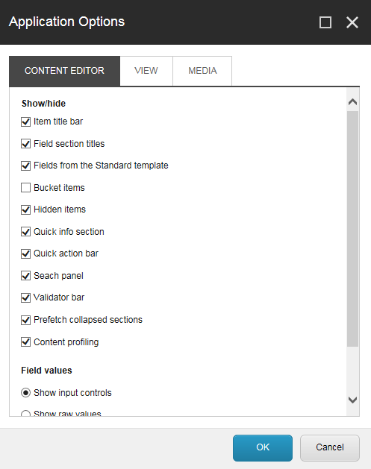Uncheck Content profiling option
The width and height of the screenshot is (371, 469).
tap(25, 342)
